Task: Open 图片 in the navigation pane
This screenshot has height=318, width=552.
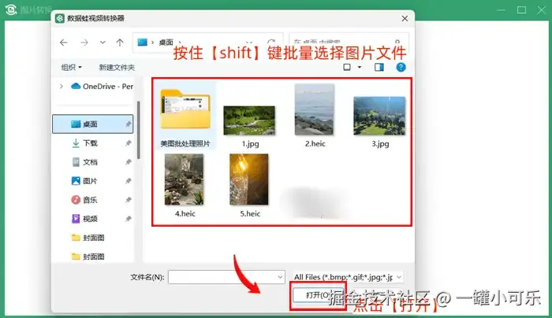Action: pos(90,181)
